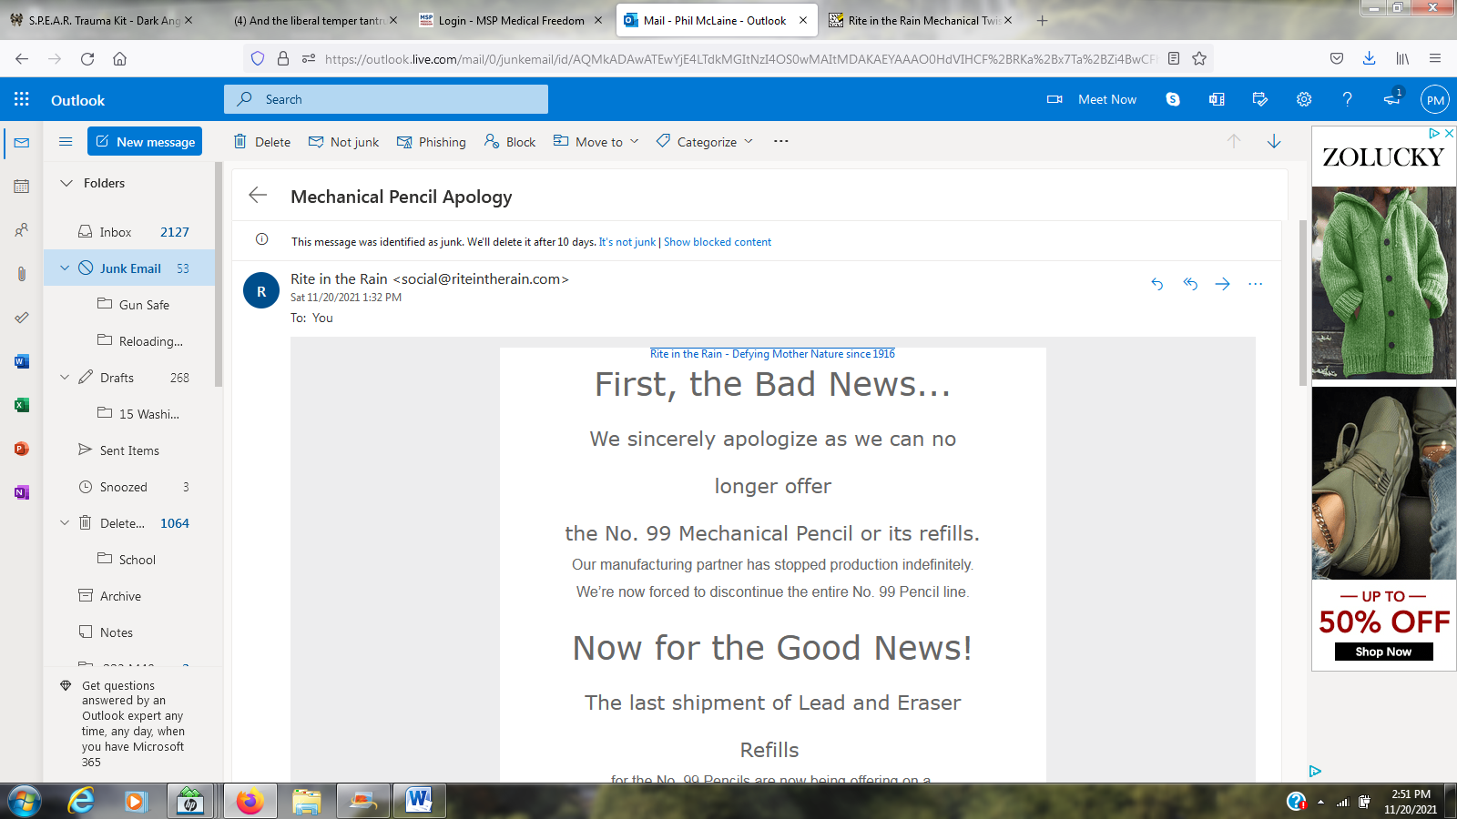
Task: Open the Move to dropdown
Action: [x=596, y=141]
